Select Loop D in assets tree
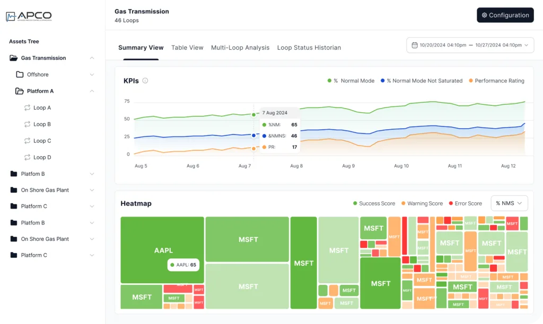The width and height of the screenshot is (543, 324). [42, 157]
